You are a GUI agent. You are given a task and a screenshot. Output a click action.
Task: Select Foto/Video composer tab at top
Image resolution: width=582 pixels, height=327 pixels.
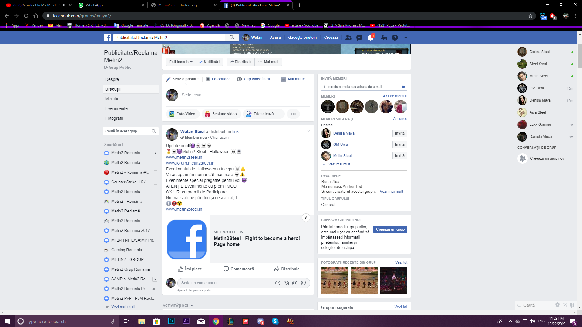click(x=218, y=79)
